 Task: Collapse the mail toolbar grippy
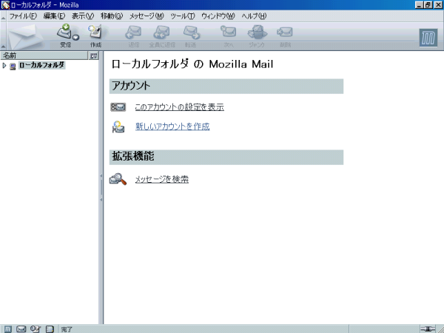point(3,36)
